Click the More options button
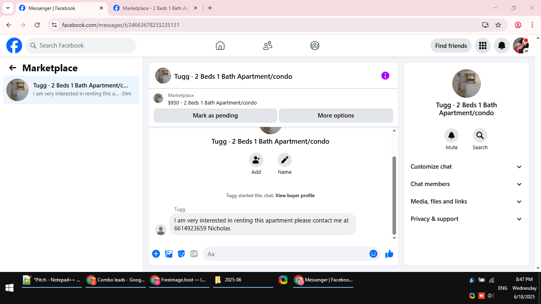 point(336,116)
